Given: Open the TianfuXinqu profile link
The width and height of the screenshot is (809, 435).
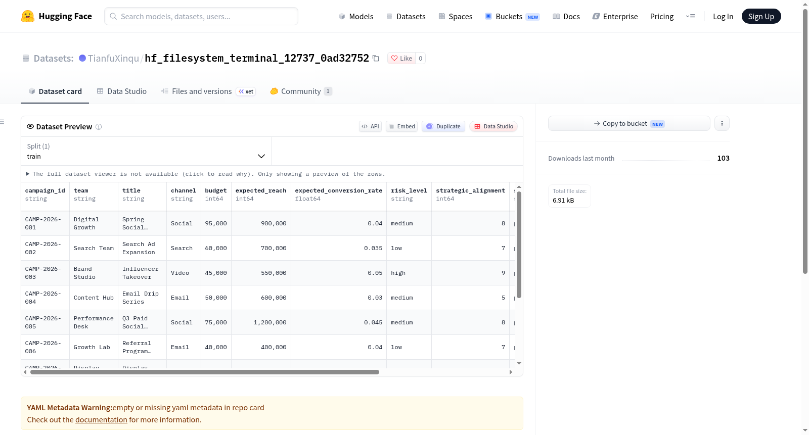Looking at the screenshot, I should [113, 58].
